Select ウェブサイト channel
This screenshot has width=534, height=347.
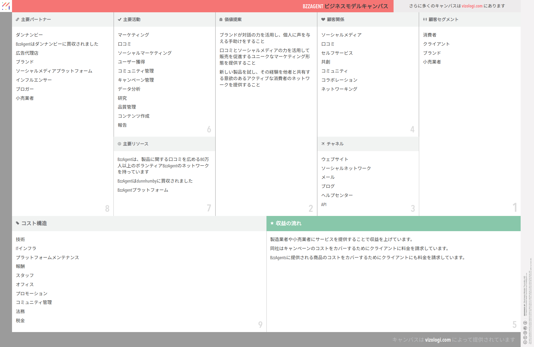point(335,159)
